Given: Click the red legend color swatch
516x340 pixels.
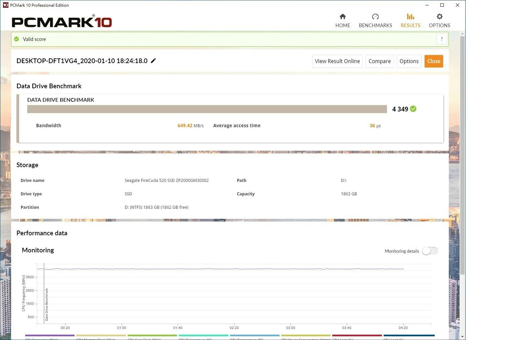Looking at the screenshot, I should pyautogui.click(x=357, y=335).
